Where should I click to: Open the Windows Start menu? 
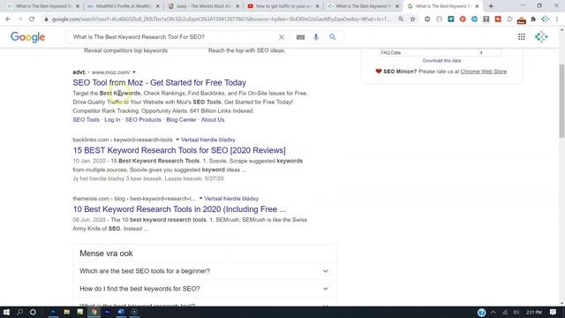coord(6,312)
